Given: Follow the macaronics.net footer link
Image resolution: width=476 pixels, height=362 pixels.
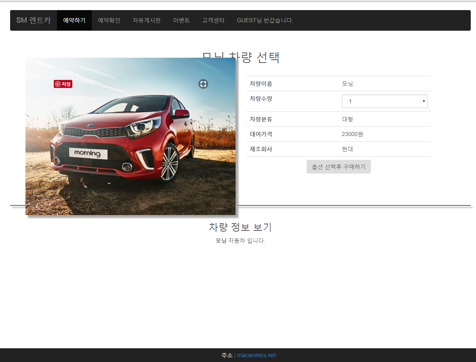Looking at the screenshot, I should [x=257, y=355].
